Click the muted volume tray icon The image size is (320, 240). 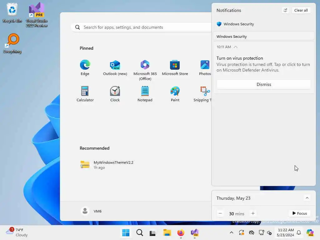pos(269,232)
